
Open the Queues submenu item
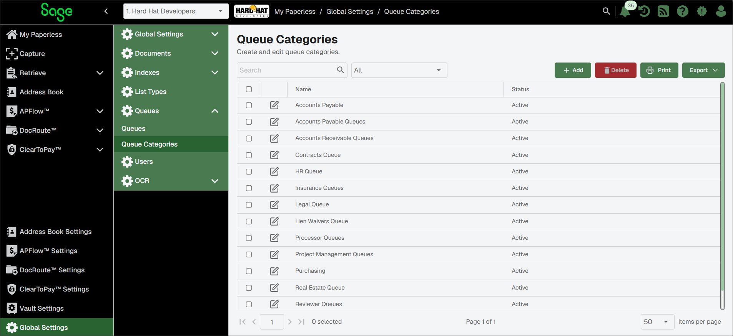click(x=133, y=128)
